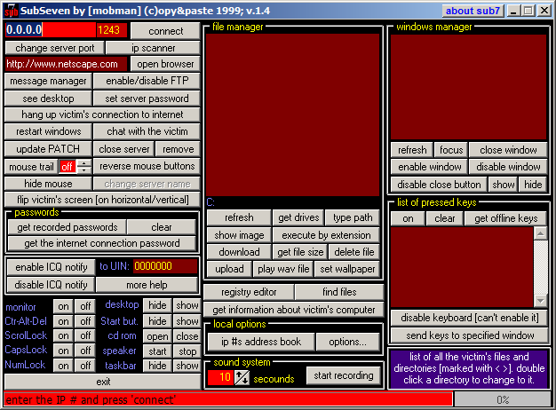Screen dimensions: 556x410
Task: Click the port number field showing 1243
Action: 109,30
